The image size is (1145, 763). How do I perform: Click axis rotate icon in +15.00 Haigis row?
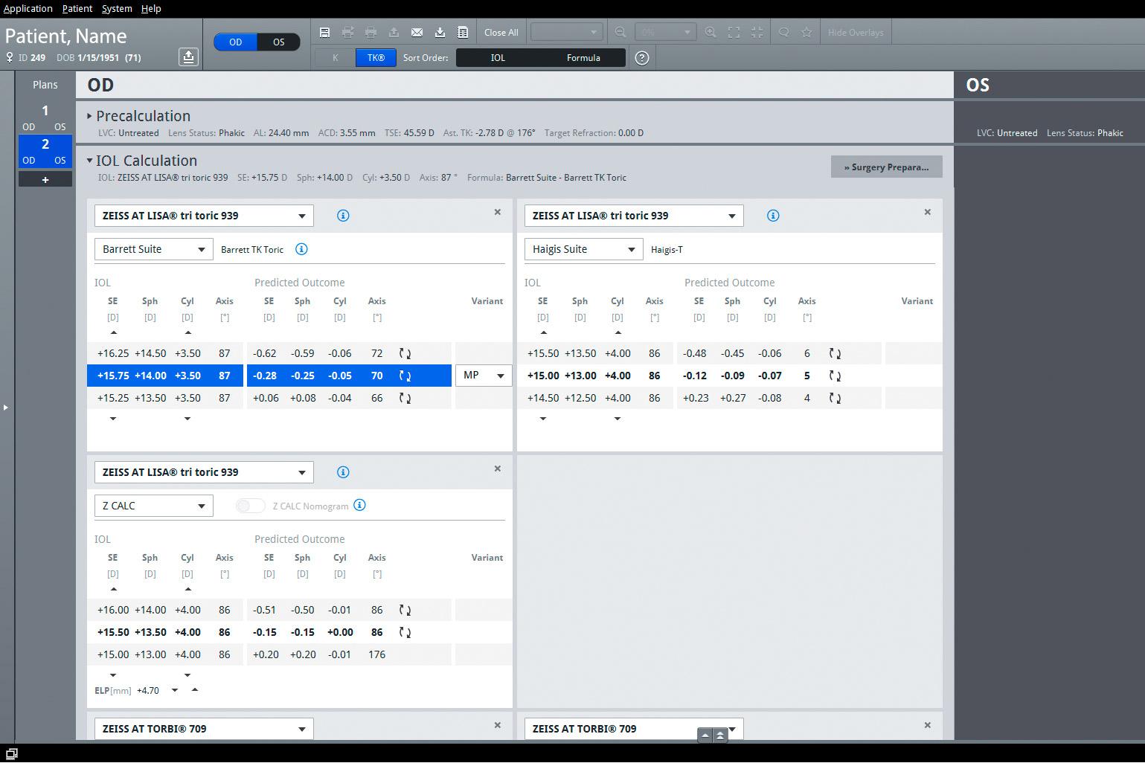coord(835,376)
